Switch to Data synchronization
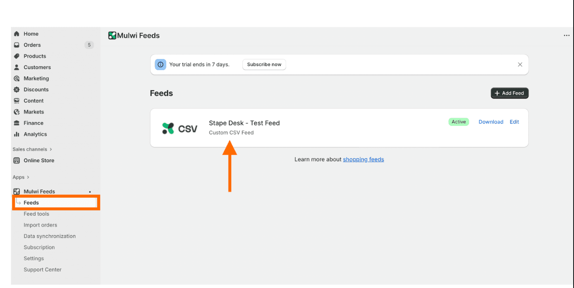574x288 pixels. click(x=50, y=236)
